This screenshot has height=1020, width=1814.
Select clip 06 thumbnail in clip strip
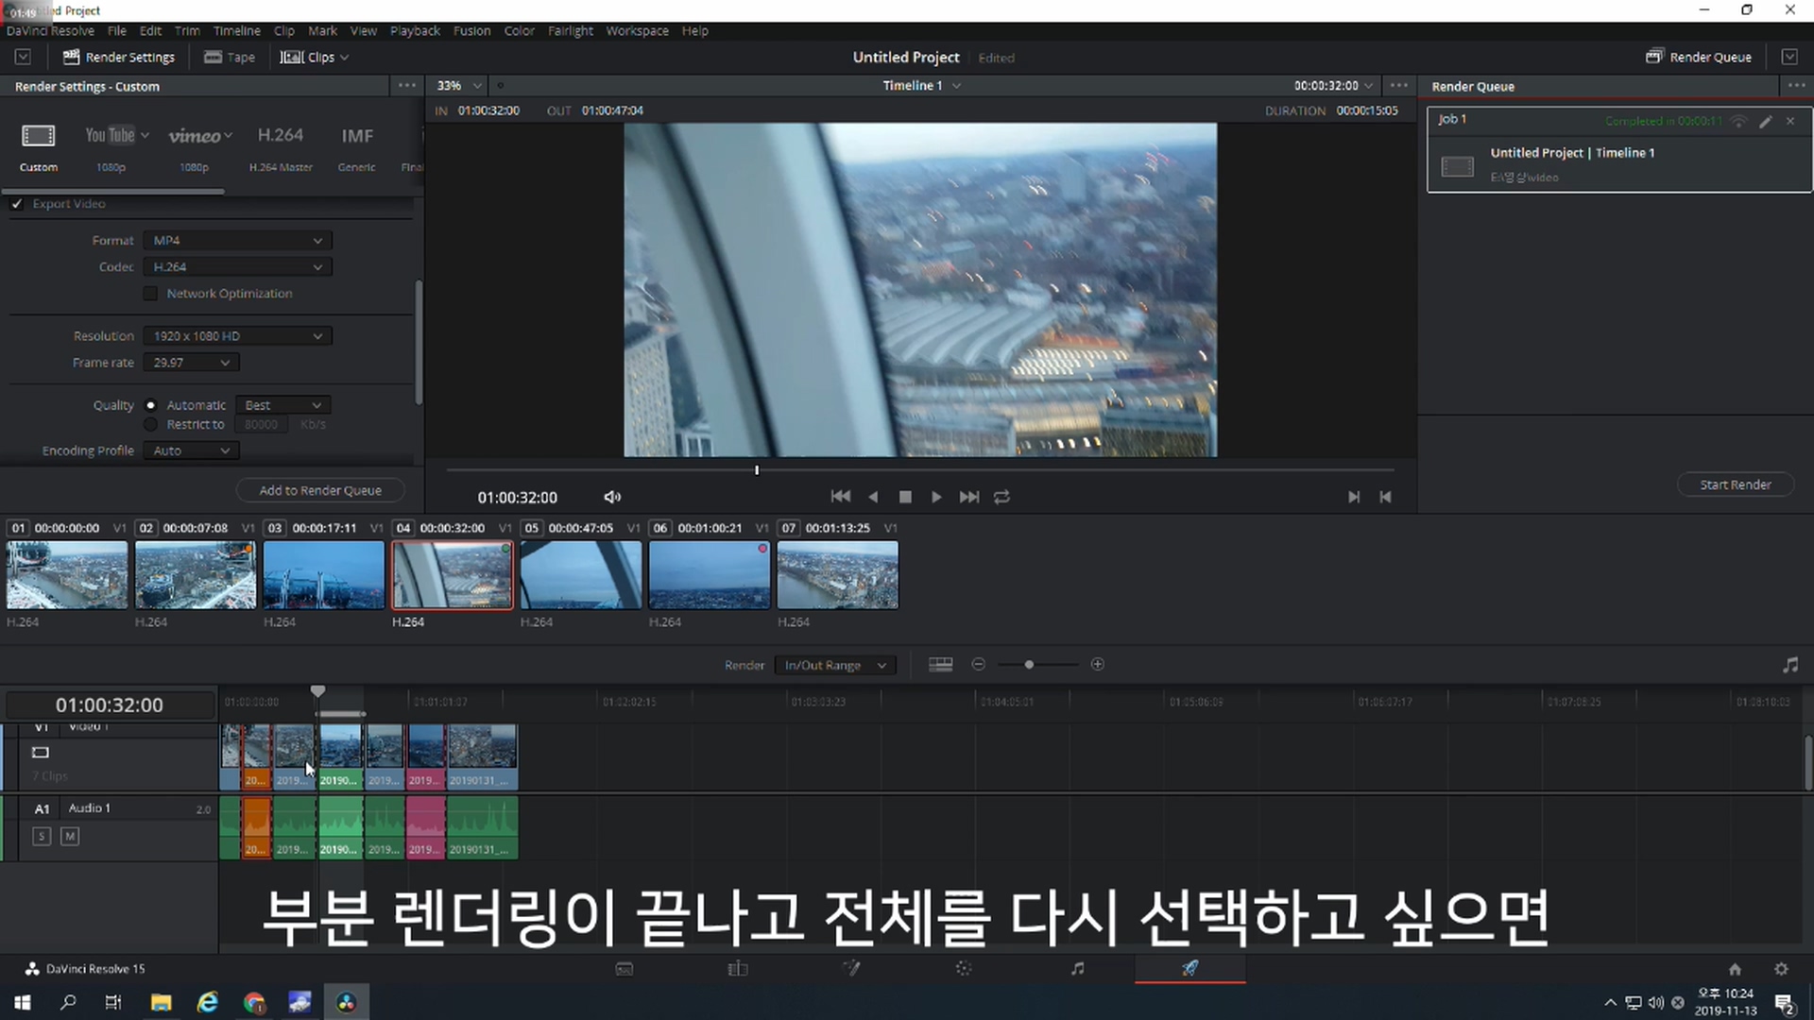(709, 574)
